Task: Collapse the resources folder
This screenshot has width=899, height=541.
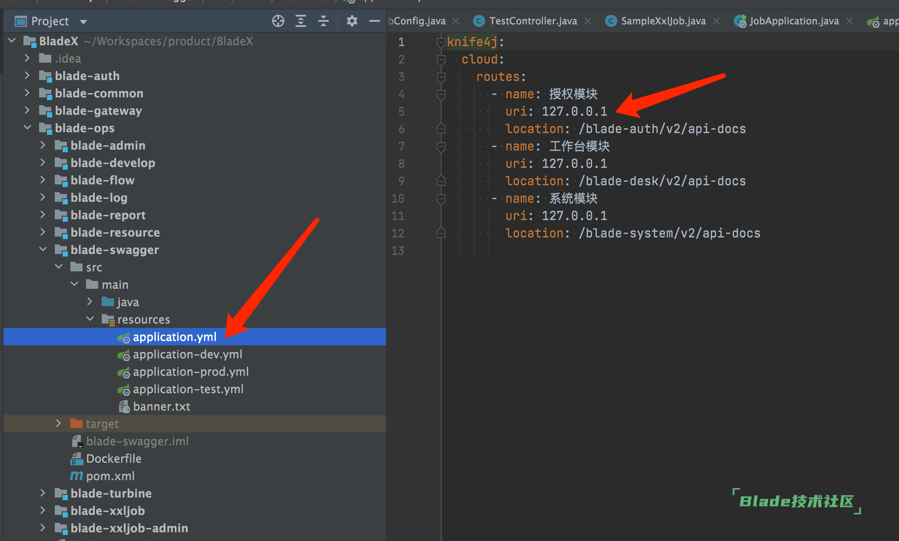Action: click(x=90, y=319)
